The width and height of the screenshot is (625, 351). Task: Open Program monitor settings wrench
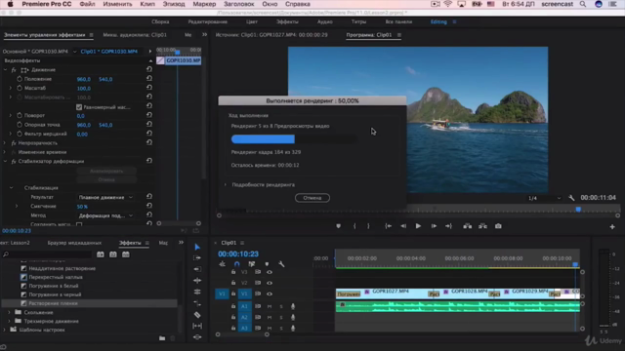point(571,198)
